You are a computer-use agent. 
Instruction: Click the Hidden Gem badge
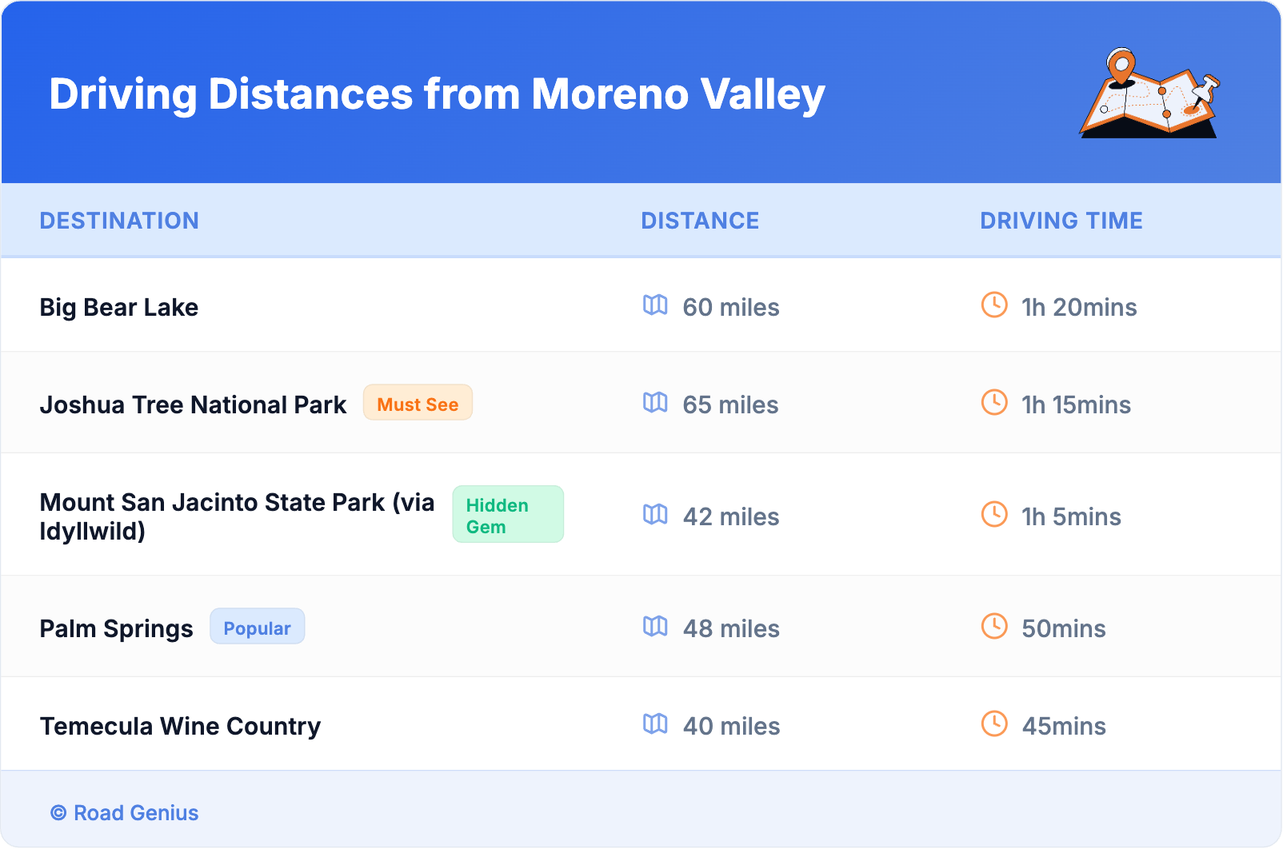click(508, 515)
